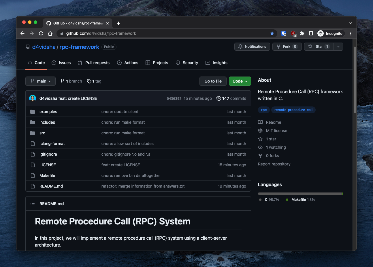Expand the tab search chevron

pyautogui.click(x=351, y=23)
